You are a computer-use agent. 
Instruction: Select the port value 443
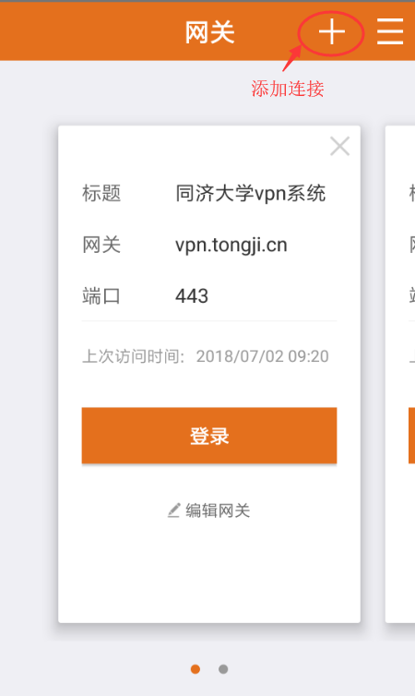click(x=192, y=296)
